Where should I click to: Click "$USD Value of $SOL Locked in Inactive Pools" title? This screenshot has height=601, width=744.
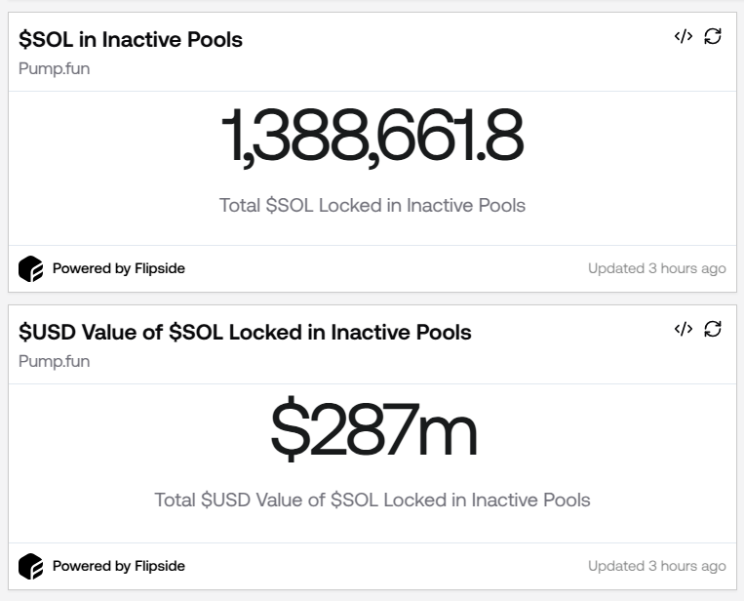click(x=245, y=333)
